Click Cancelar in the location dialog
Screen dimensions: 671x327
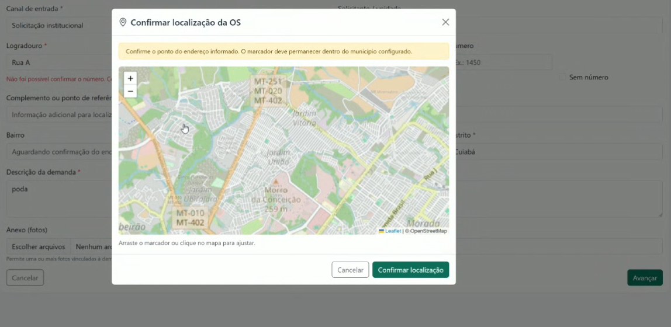click(x=350, y=270)
